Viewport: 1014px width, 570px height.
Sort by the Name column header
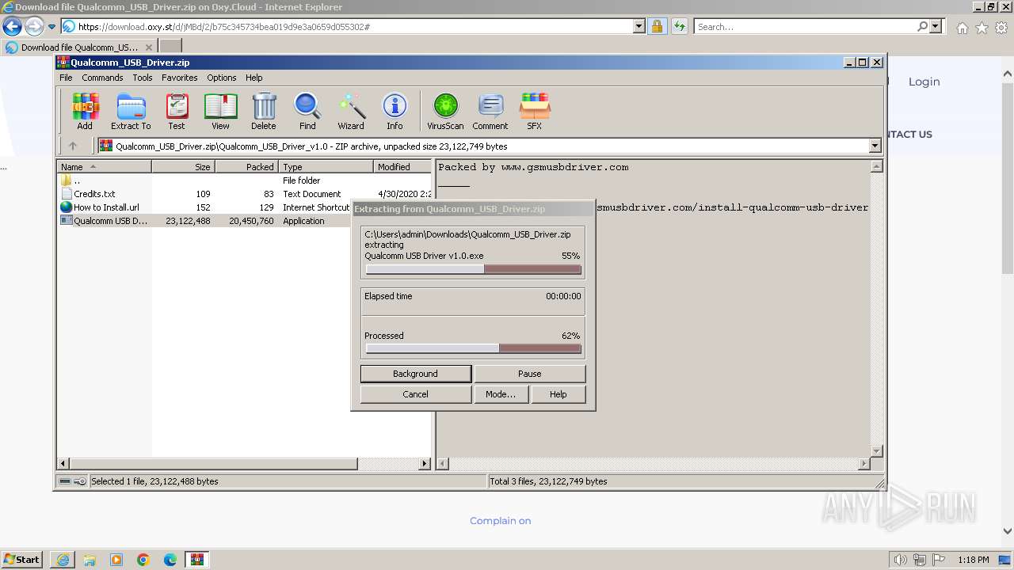coord(105,167)
